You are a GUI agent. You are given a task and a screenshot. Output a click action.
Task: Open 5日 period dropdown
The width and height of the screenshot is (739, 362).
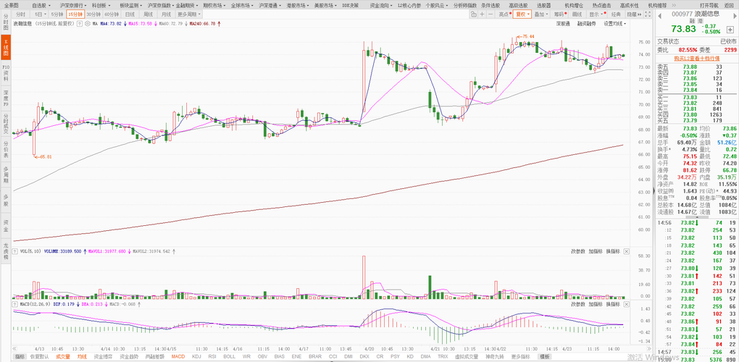pyautogui.click(x=40, y=14)
